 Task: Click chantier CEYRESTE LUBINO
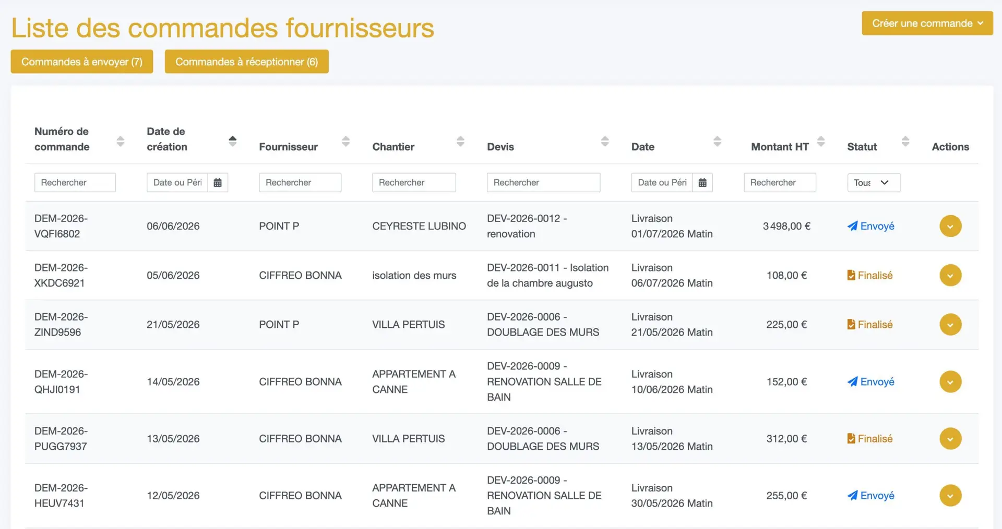419,226
